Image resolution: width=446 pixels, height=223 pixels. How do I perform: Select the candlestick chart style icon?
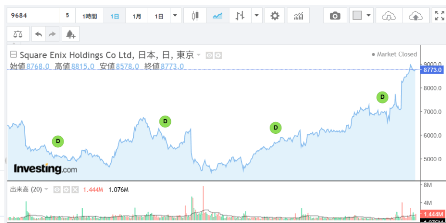tap(195, 16)
